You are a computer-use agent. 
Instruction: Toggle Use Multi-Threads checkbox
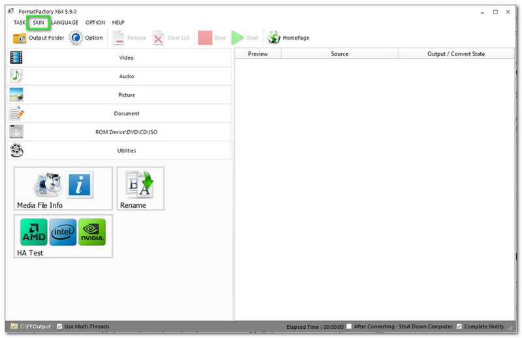point(59,326)
